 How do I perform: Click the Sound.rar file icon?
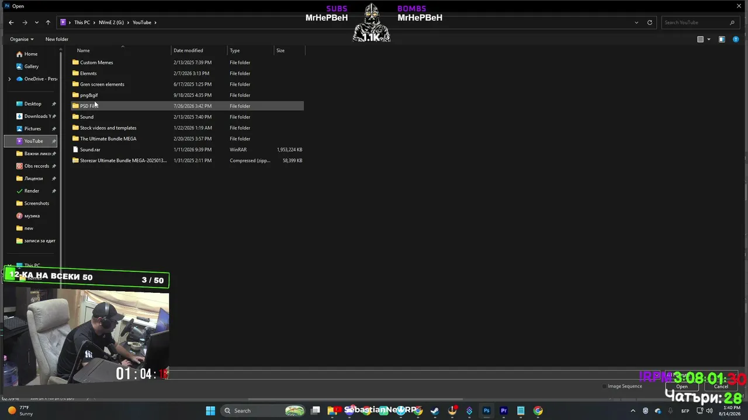(x=75, y=149)
